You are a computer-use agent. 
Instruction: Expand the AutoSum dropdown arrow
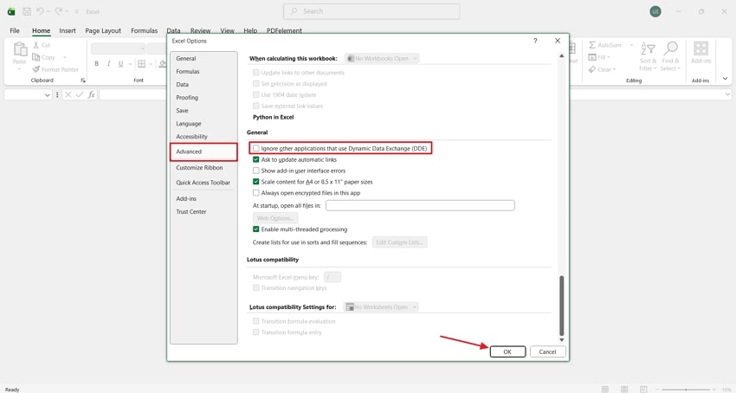[x=631, y=45]
